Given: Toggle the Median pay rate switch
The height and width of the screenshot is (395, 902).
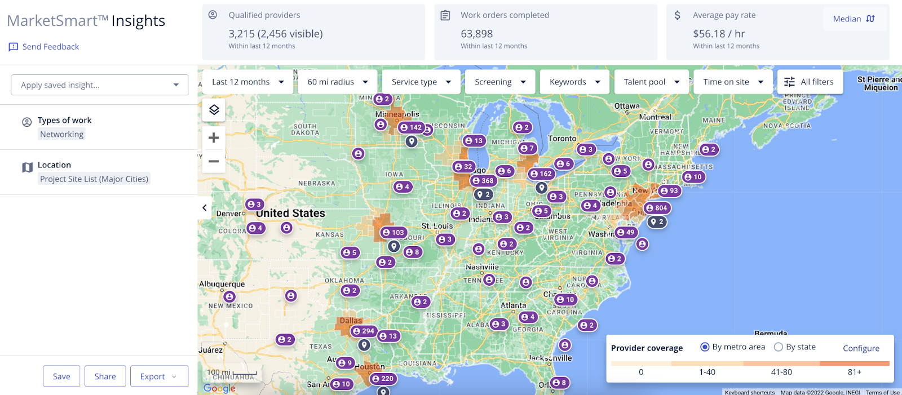Looking at the screenshot, I should [x=854, y=19].
